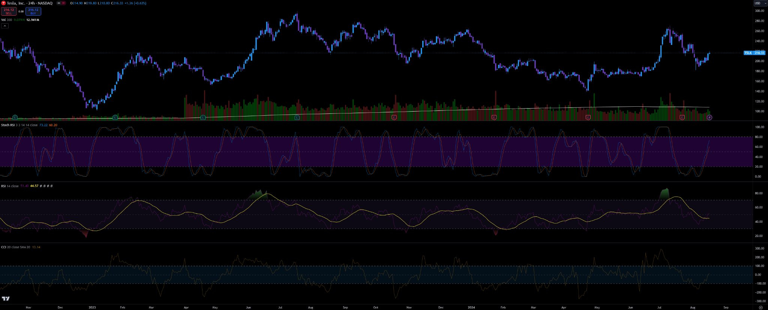This screenshot has height=310, width=768.
Task: Select the Vol 300 indicator legend
Action: coord(6,20)
